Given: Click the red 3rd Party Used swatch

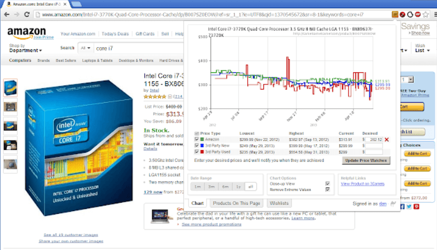Looking at the screenshot, I should pyautogui.click(x=202, y=152).
